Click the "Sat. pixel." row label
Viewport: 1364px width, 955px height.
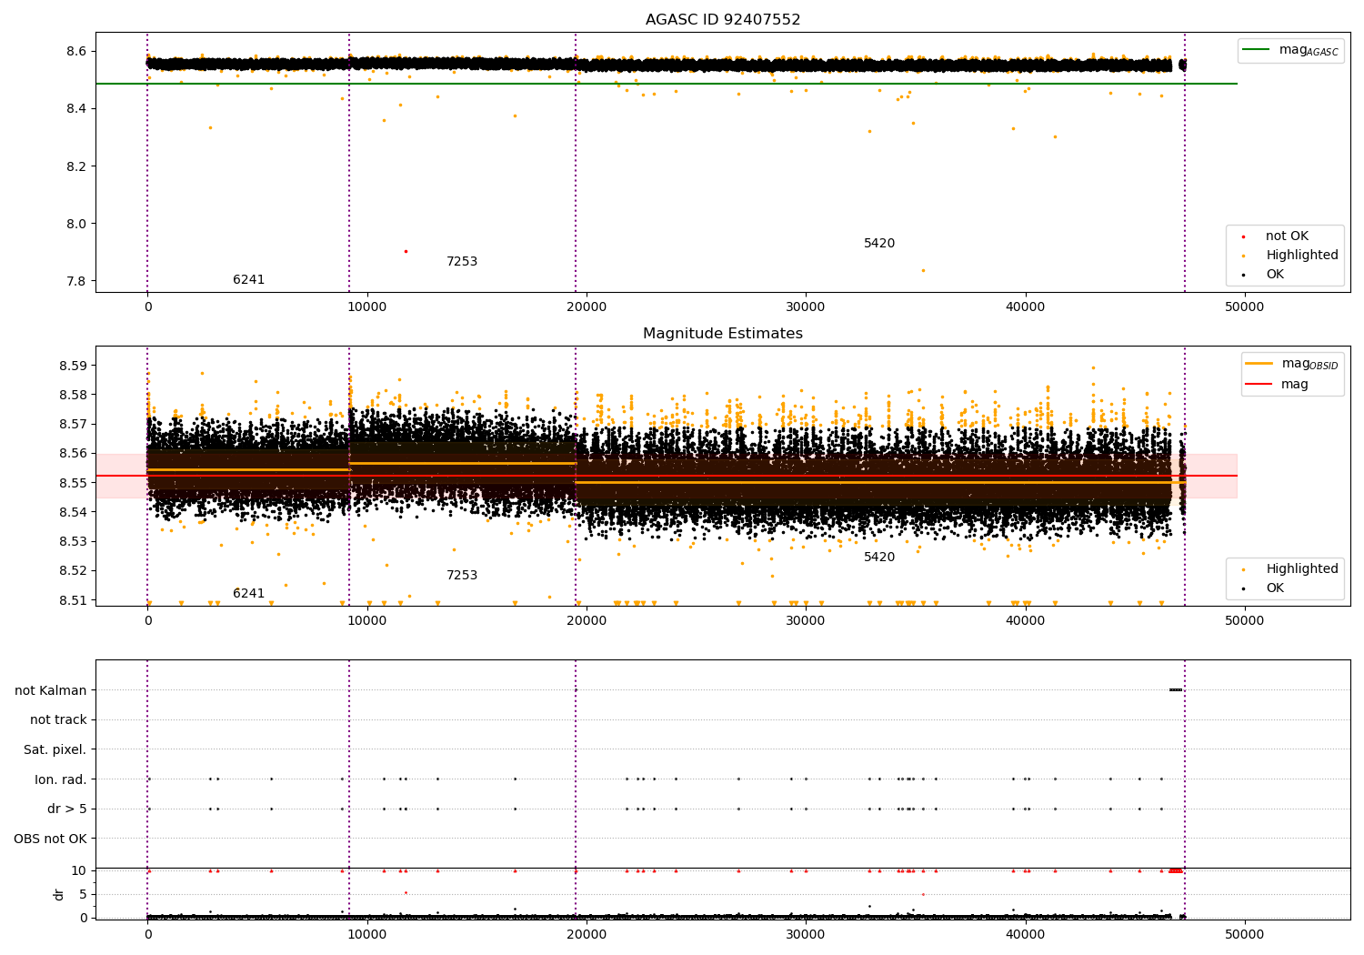pyautogui.click(x=55, y=750)
